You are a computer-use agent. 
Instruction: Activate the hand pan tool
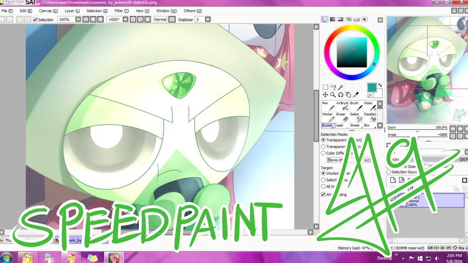tap(348, 95)
